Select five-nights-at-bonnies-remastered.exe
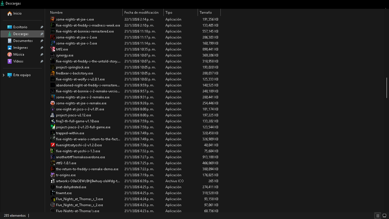 pos(85,31)
